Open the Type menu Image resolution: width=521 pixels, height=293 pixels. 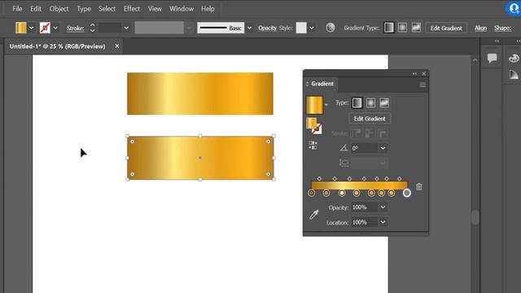tap(84, 9)
